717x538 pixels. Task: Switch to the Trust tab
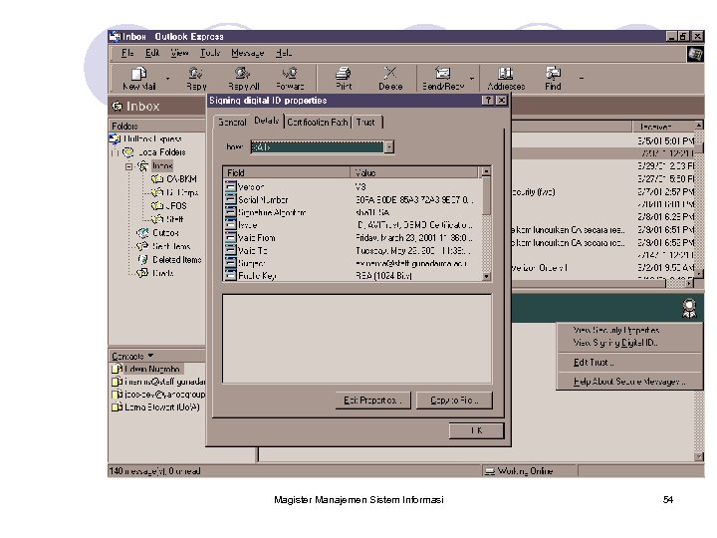(365, 123)
